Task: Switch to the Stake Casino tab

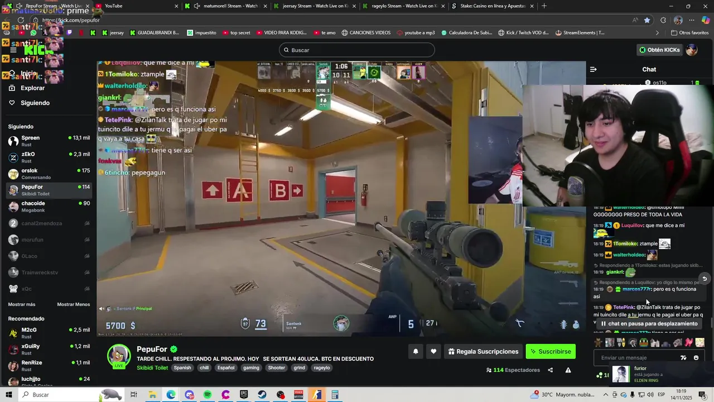Action: coord(494,6)
